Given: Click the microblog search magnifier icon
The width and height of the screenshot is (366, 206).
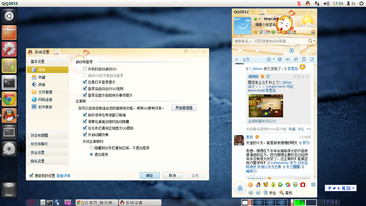Looking at the screenshot, I should (x=296, y=59).
